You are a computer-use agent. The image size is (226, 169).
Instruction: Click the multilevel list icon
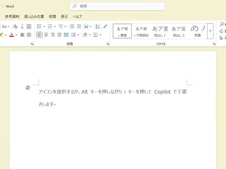tap(61, 27)
